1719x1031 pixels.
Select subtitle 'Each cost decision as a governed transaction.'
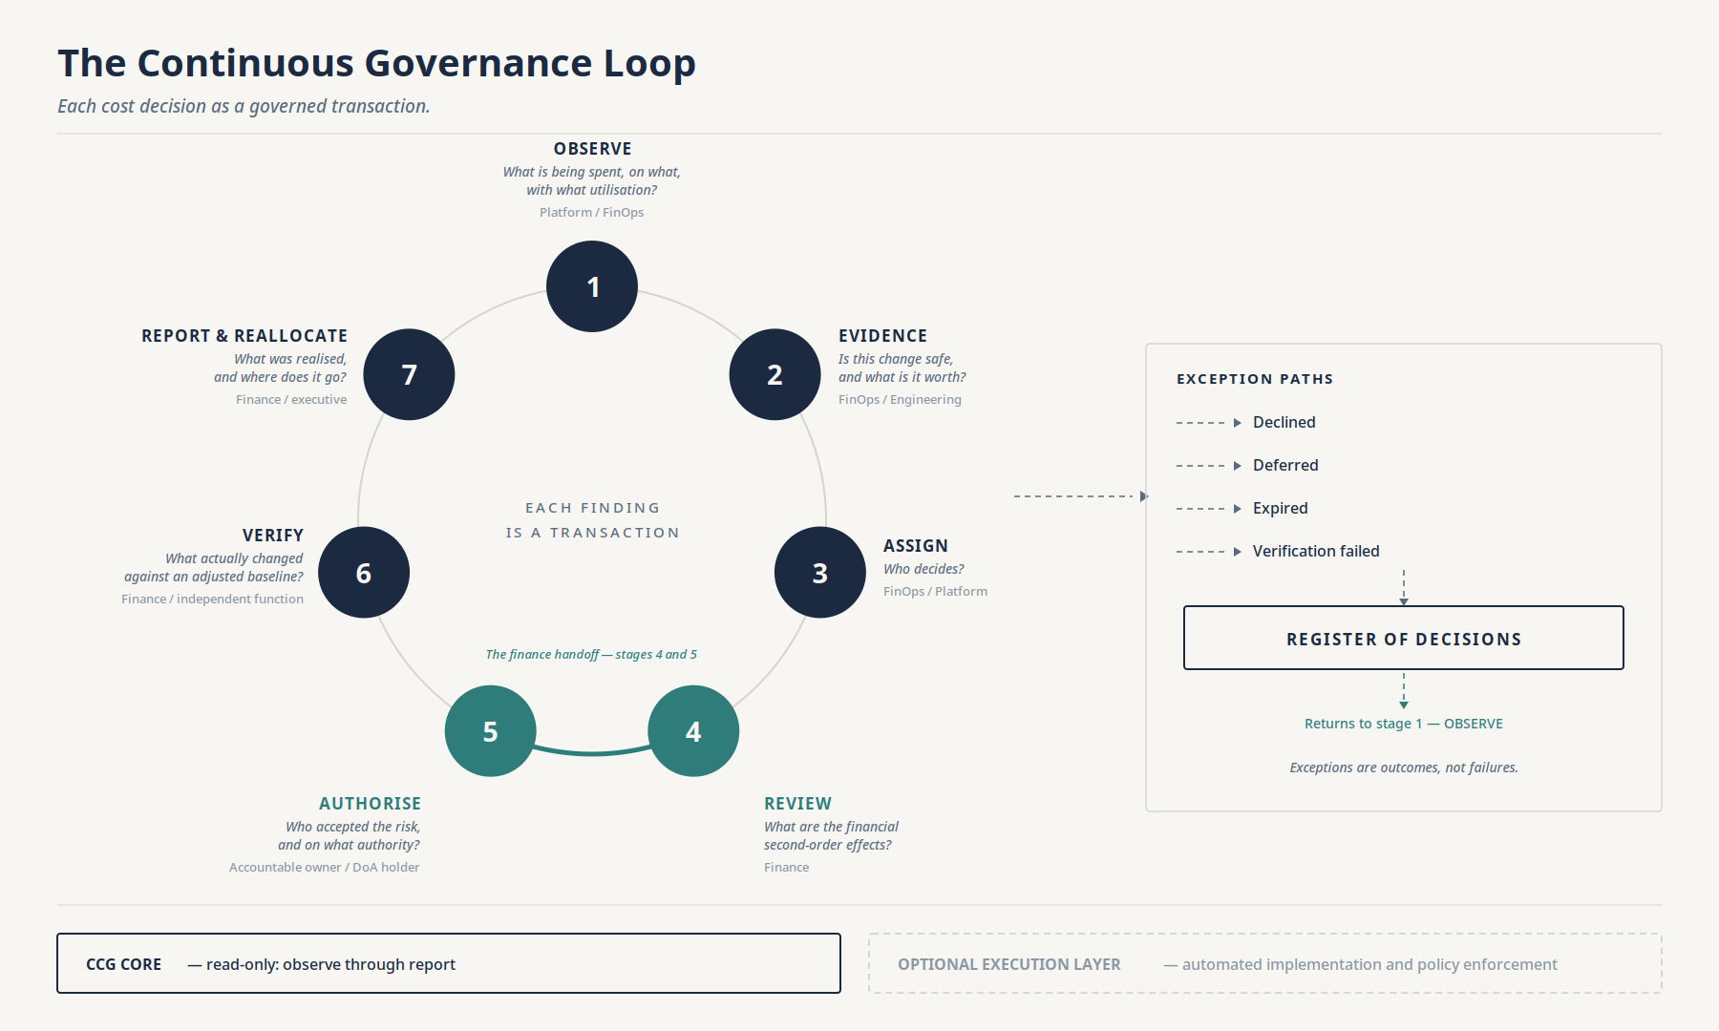point(244,106)
